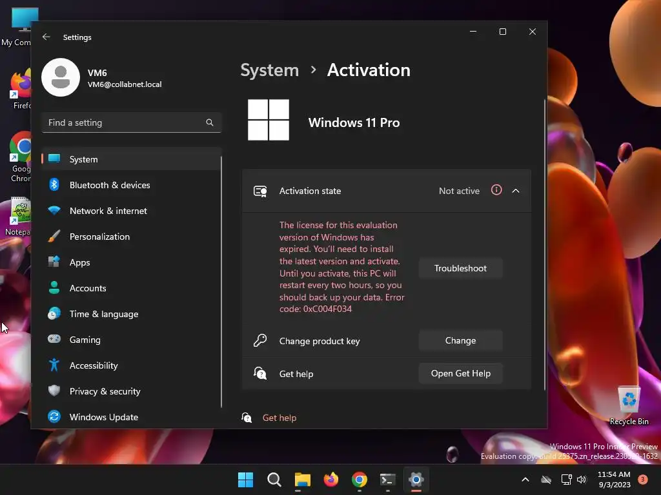Click the Activation page vertical scrollbar
Image resolution: width=661 pixels, height=495 pixels.
(x=545, y=245)
